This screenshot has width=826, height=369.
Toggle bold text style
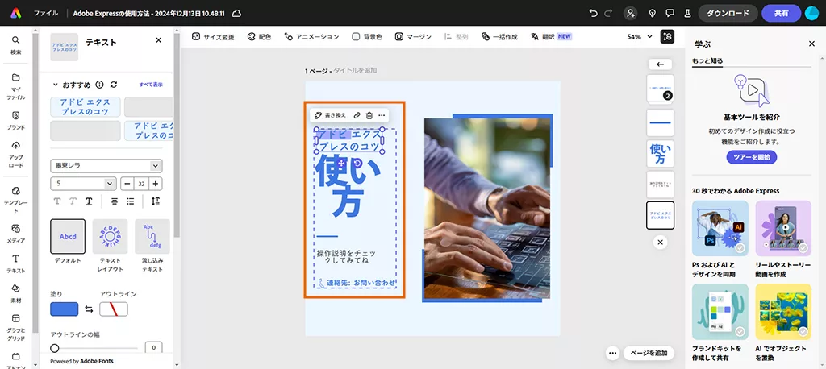click(x=57, y=201)
